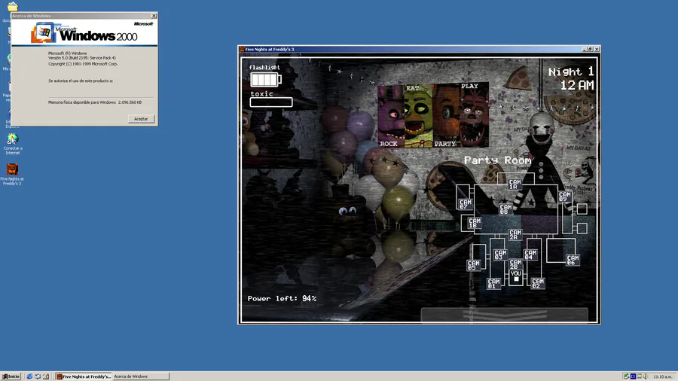
Task: Minimize the Five Nights at Freddy's 3 window
Action: tap(585, 49)
